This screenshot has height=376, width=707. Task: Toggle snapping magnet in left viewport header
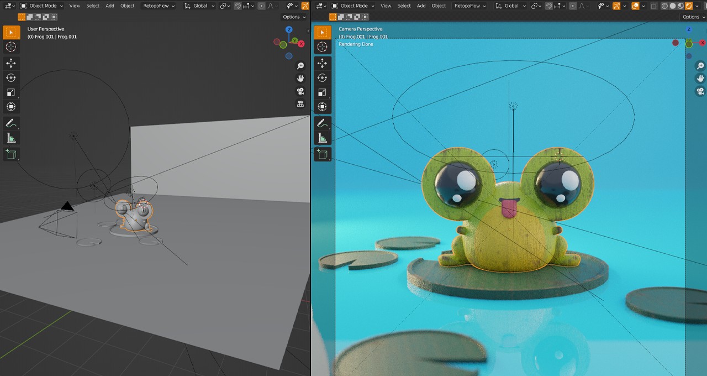click(x=238, y=6)
